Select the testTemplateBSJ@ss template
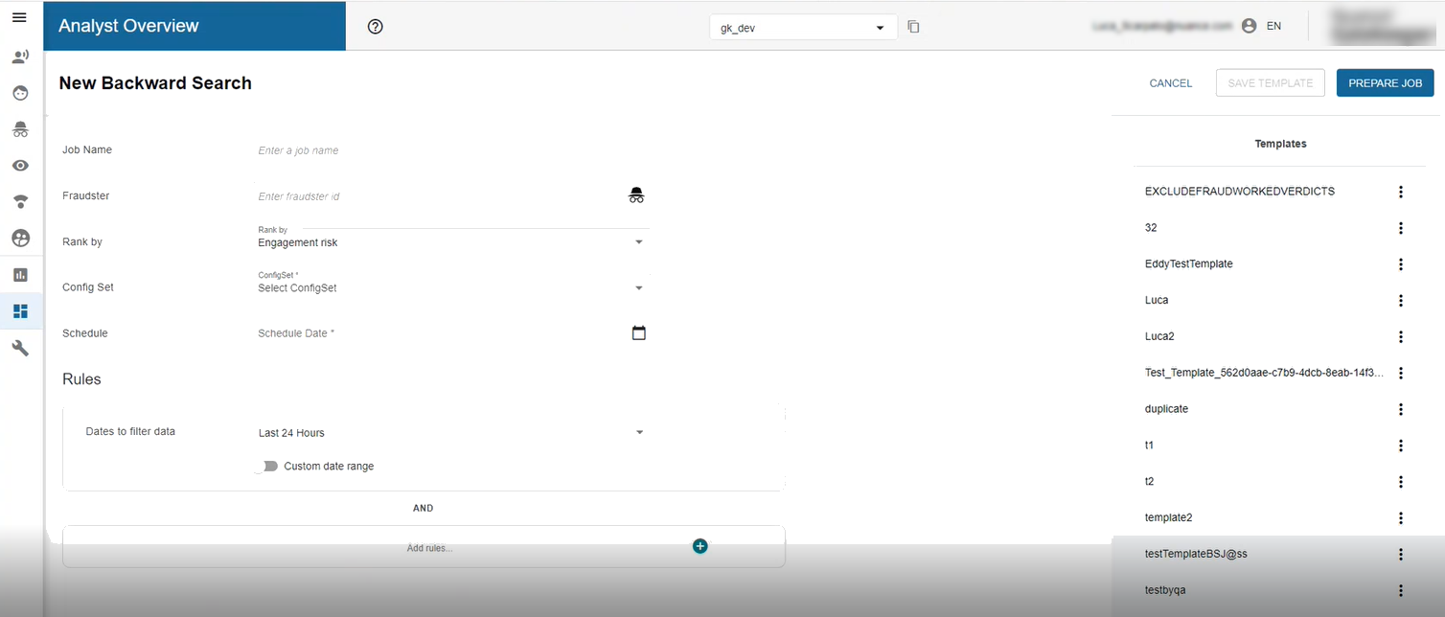This screenshot has height=617, width=1445. tap(1196, 555)
